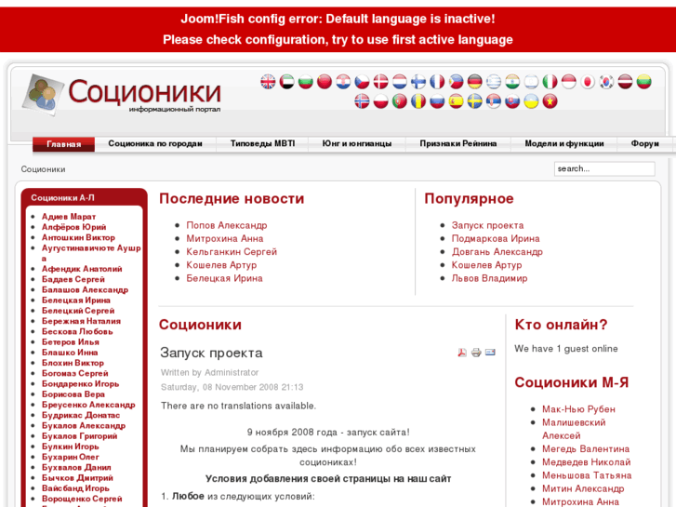Open Меньшова Татьяна in М-Я list

pyautogui.click(x=587, y=475)
